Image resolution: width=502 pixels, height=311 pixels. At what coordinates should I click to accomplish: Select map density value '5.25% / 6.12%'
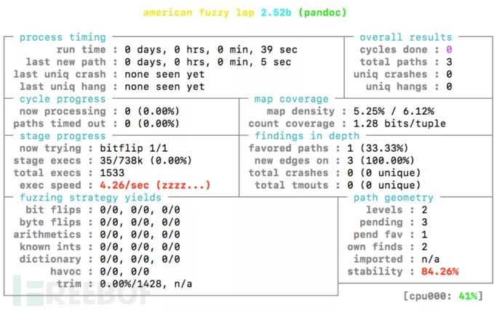pyautogui.click(x=394, y=111)
